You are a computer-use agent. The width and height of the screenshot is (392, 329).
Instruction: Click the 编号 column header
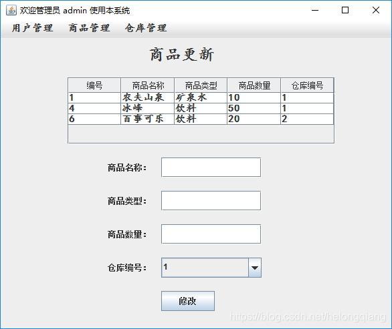[94, 85]
